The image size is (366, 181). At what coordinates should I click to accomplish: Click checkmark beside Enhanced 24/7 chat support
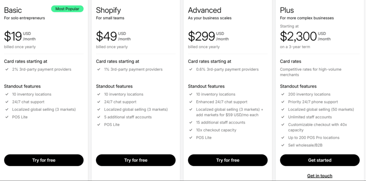191,102
